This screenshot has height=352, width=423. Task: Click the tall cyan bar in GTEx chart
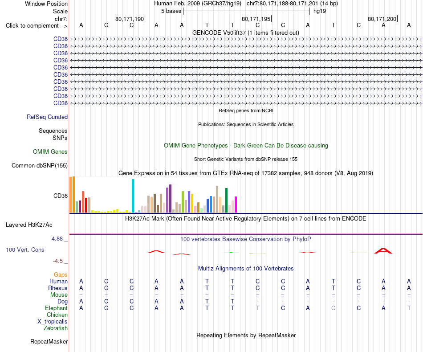[x=133, y=196]
